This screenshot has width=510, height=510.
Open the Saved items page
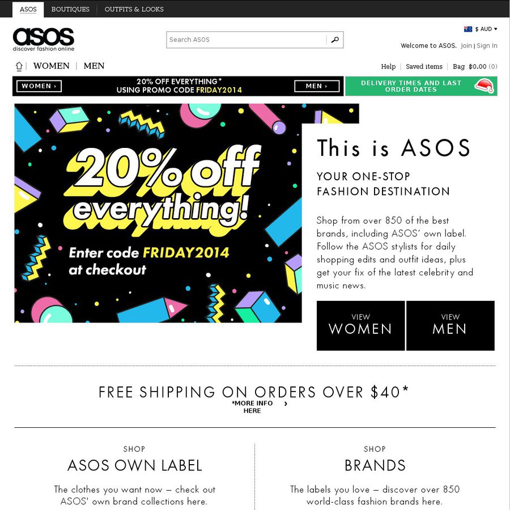point(424,66)
